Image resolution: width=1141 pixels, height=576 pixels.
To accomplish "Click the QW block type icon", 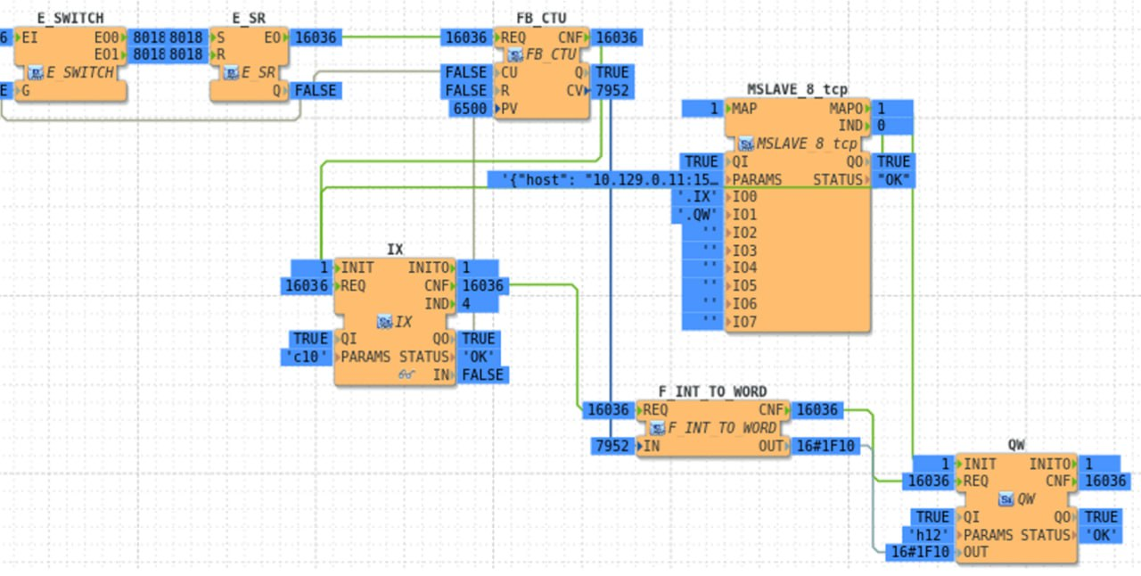I will 1006,499.
